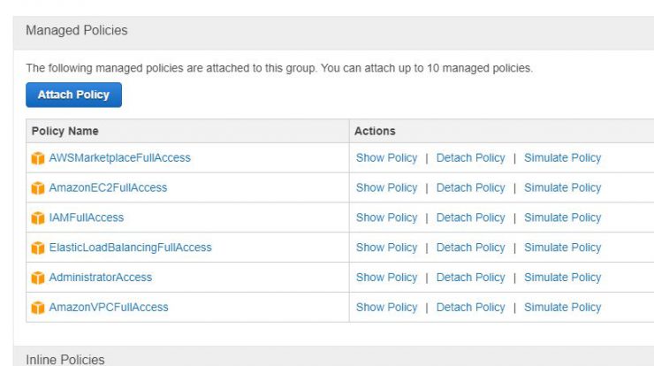Click the orange cube icon beside IAMFullAccess

click(x=37, y=217)
